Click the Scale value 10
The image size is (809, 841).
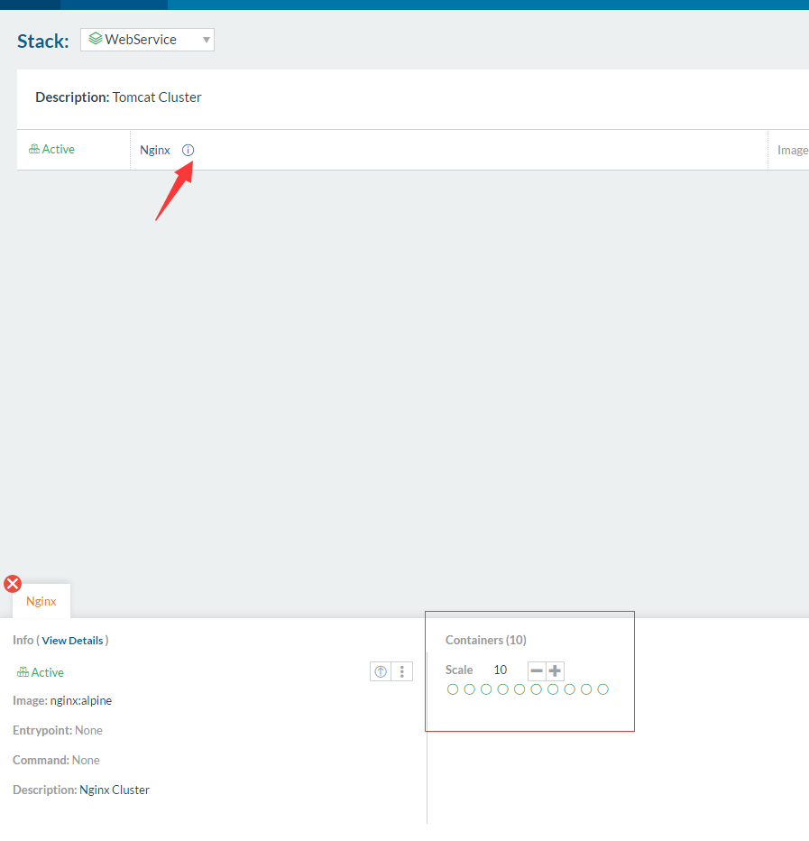(500, 670)
